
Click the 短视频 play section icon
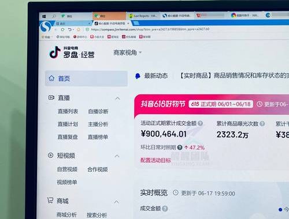(50, 155)
